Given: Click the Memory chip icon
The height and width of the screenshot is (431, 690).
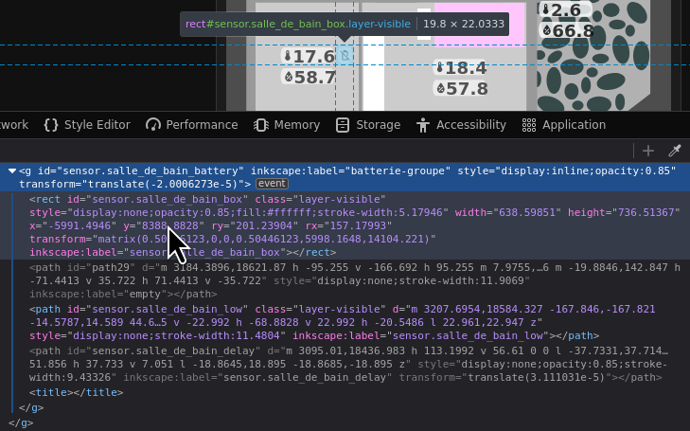Looking at the screenshot, I should click(261, 125).
